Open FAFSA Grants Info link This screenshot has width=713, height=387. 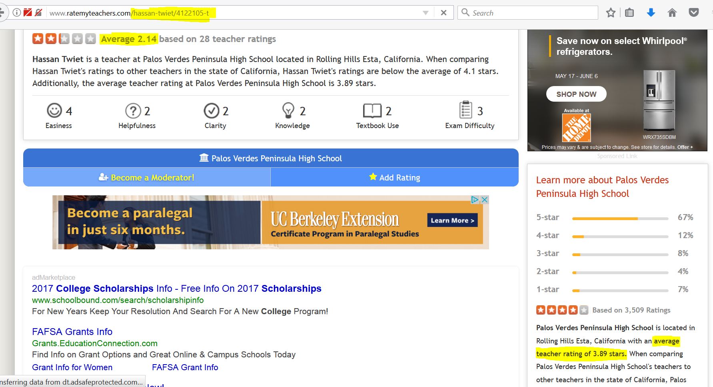72,332
